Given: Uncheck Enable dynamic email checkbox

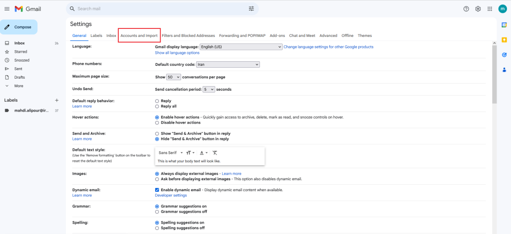Looking at the screenshot, I should click(x=157, y=190).
